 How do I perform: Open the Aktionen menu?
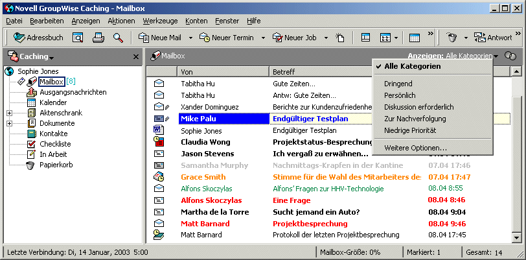pyautogui.click(x=121, y=21)
